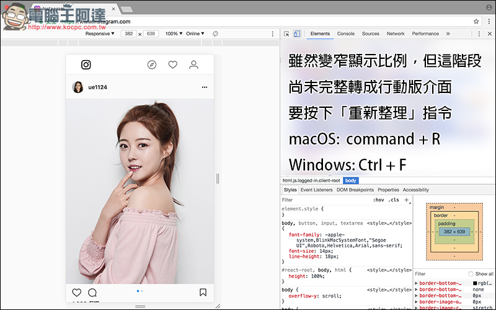Like the post with the heart icon below the photo
The width and height of the screenshot is (496, 310).
tap(76, 292)
